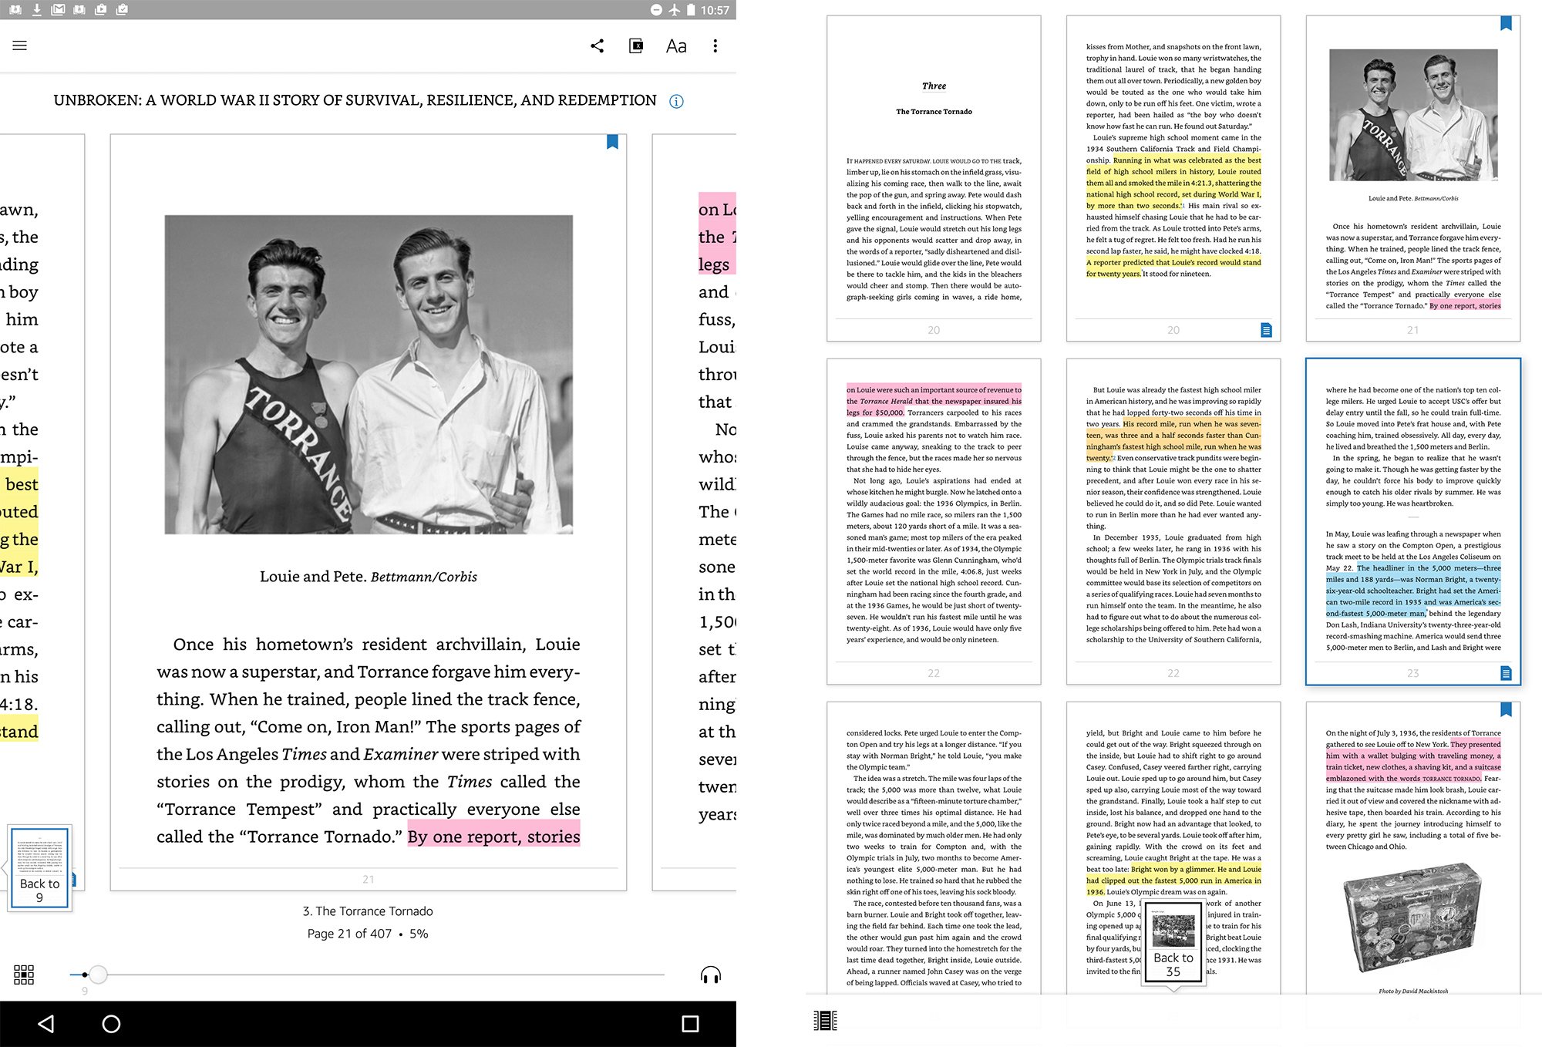Open the page grid view icon
Screen dimensions: 1542x1047
(24, 975)
